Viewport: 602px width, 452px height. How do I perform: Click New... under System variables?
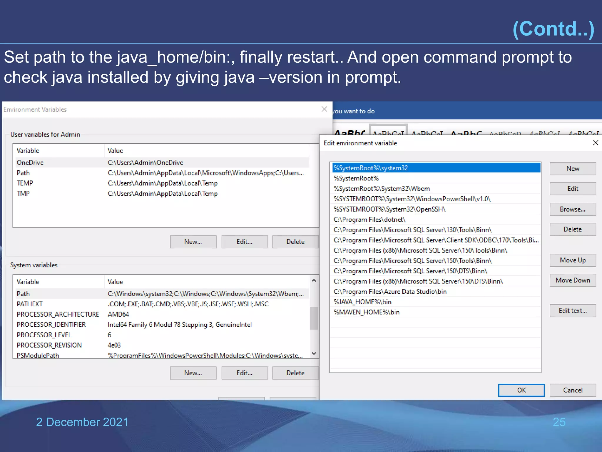click(193, 373)
